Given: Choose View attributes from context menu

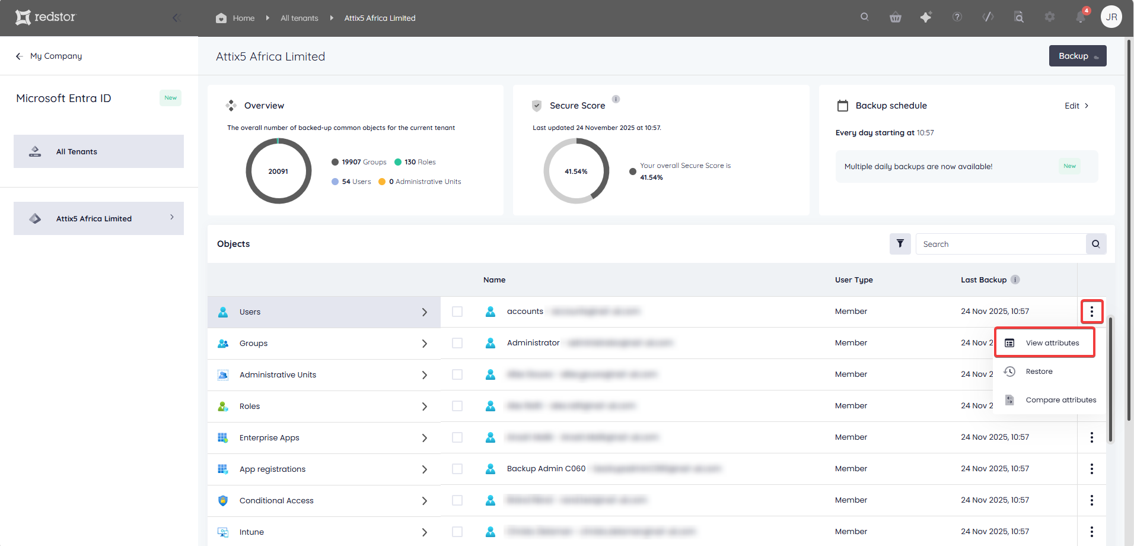Looking at the screenshot, I should (1044, 343).
